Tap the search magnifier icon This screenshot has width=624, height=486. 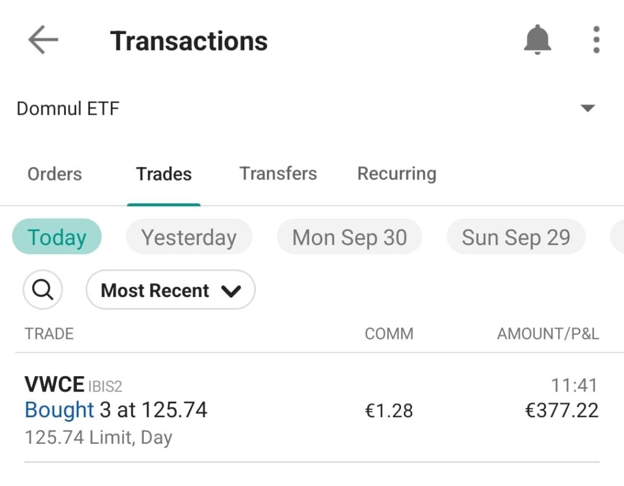pos(43,290)
